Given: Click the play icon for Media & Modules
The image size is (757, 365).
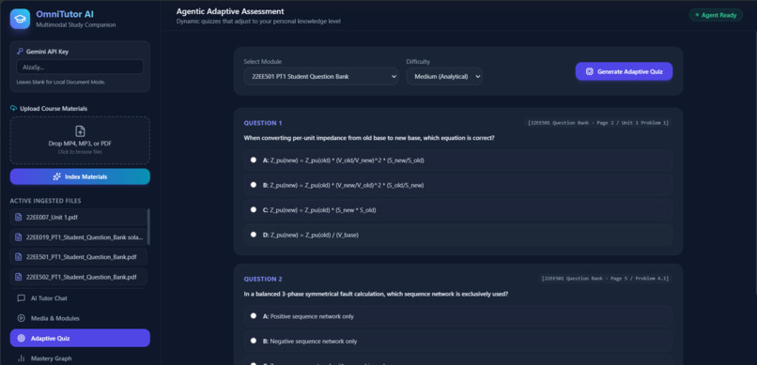Looking at the screenshot, I should pyautogui.click(x=22, y=318).
